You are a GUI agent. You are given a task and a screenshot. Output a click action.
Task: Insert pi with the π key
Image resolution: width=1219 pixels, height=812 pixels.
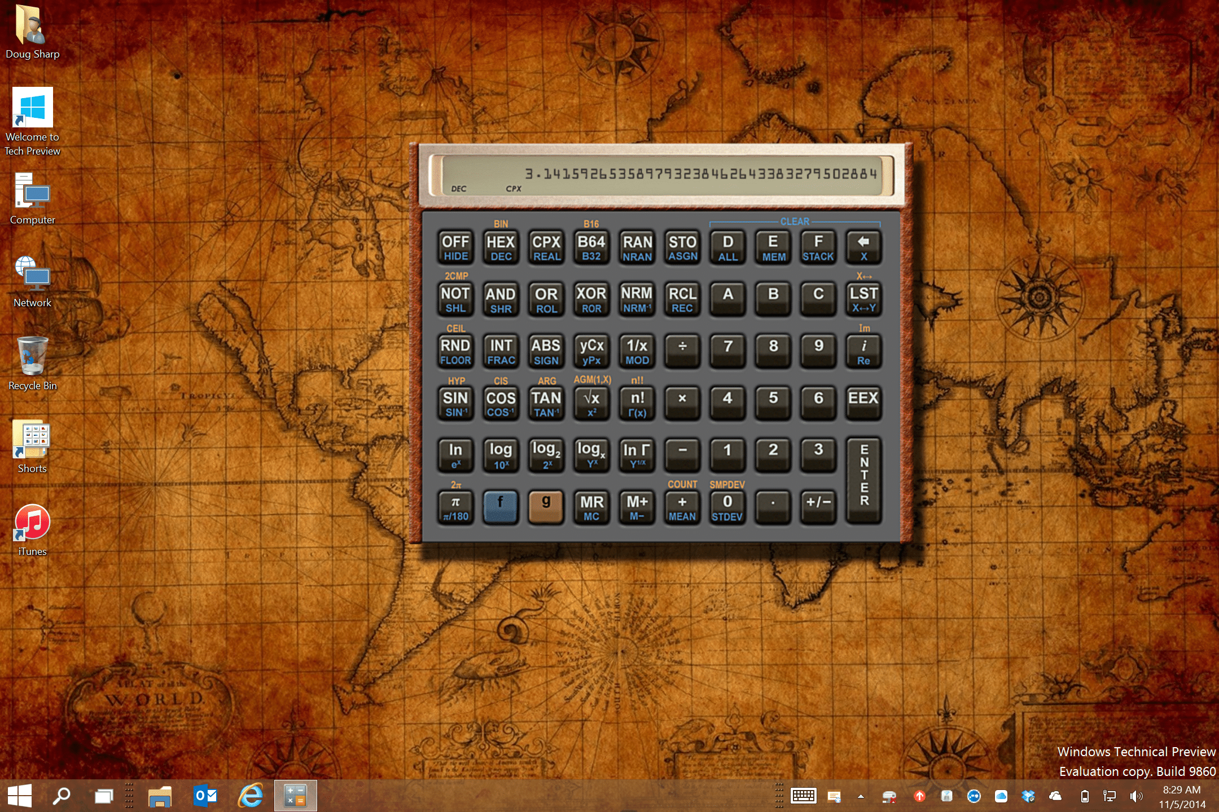click(455, 507)
